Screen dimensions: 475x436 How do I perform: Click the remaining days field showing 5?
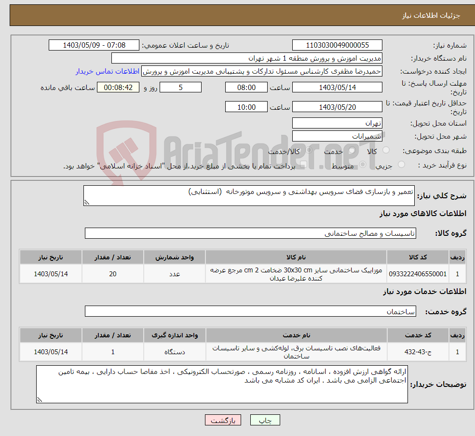point(180,88)
